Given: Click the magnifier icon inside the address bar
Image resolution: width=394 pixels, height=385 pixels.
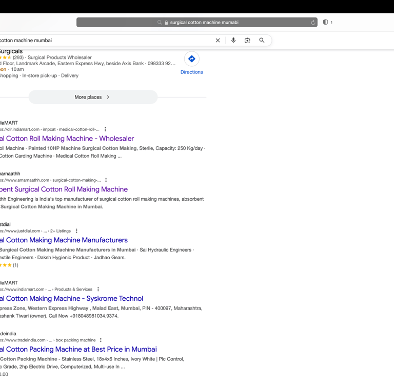Looking at the screenshot, I should [160, 23].
